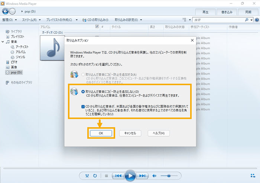
Task: Toggle shuffle playback
Action: [x=87, y=176]
